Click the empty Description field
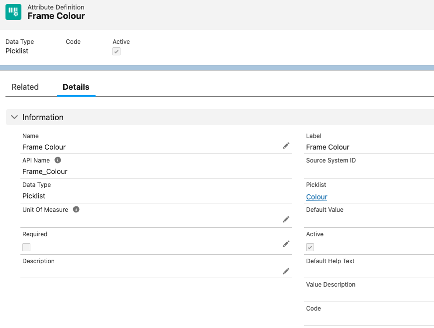The height and width of the screenshot is (328, 434). tap(149, 271)
